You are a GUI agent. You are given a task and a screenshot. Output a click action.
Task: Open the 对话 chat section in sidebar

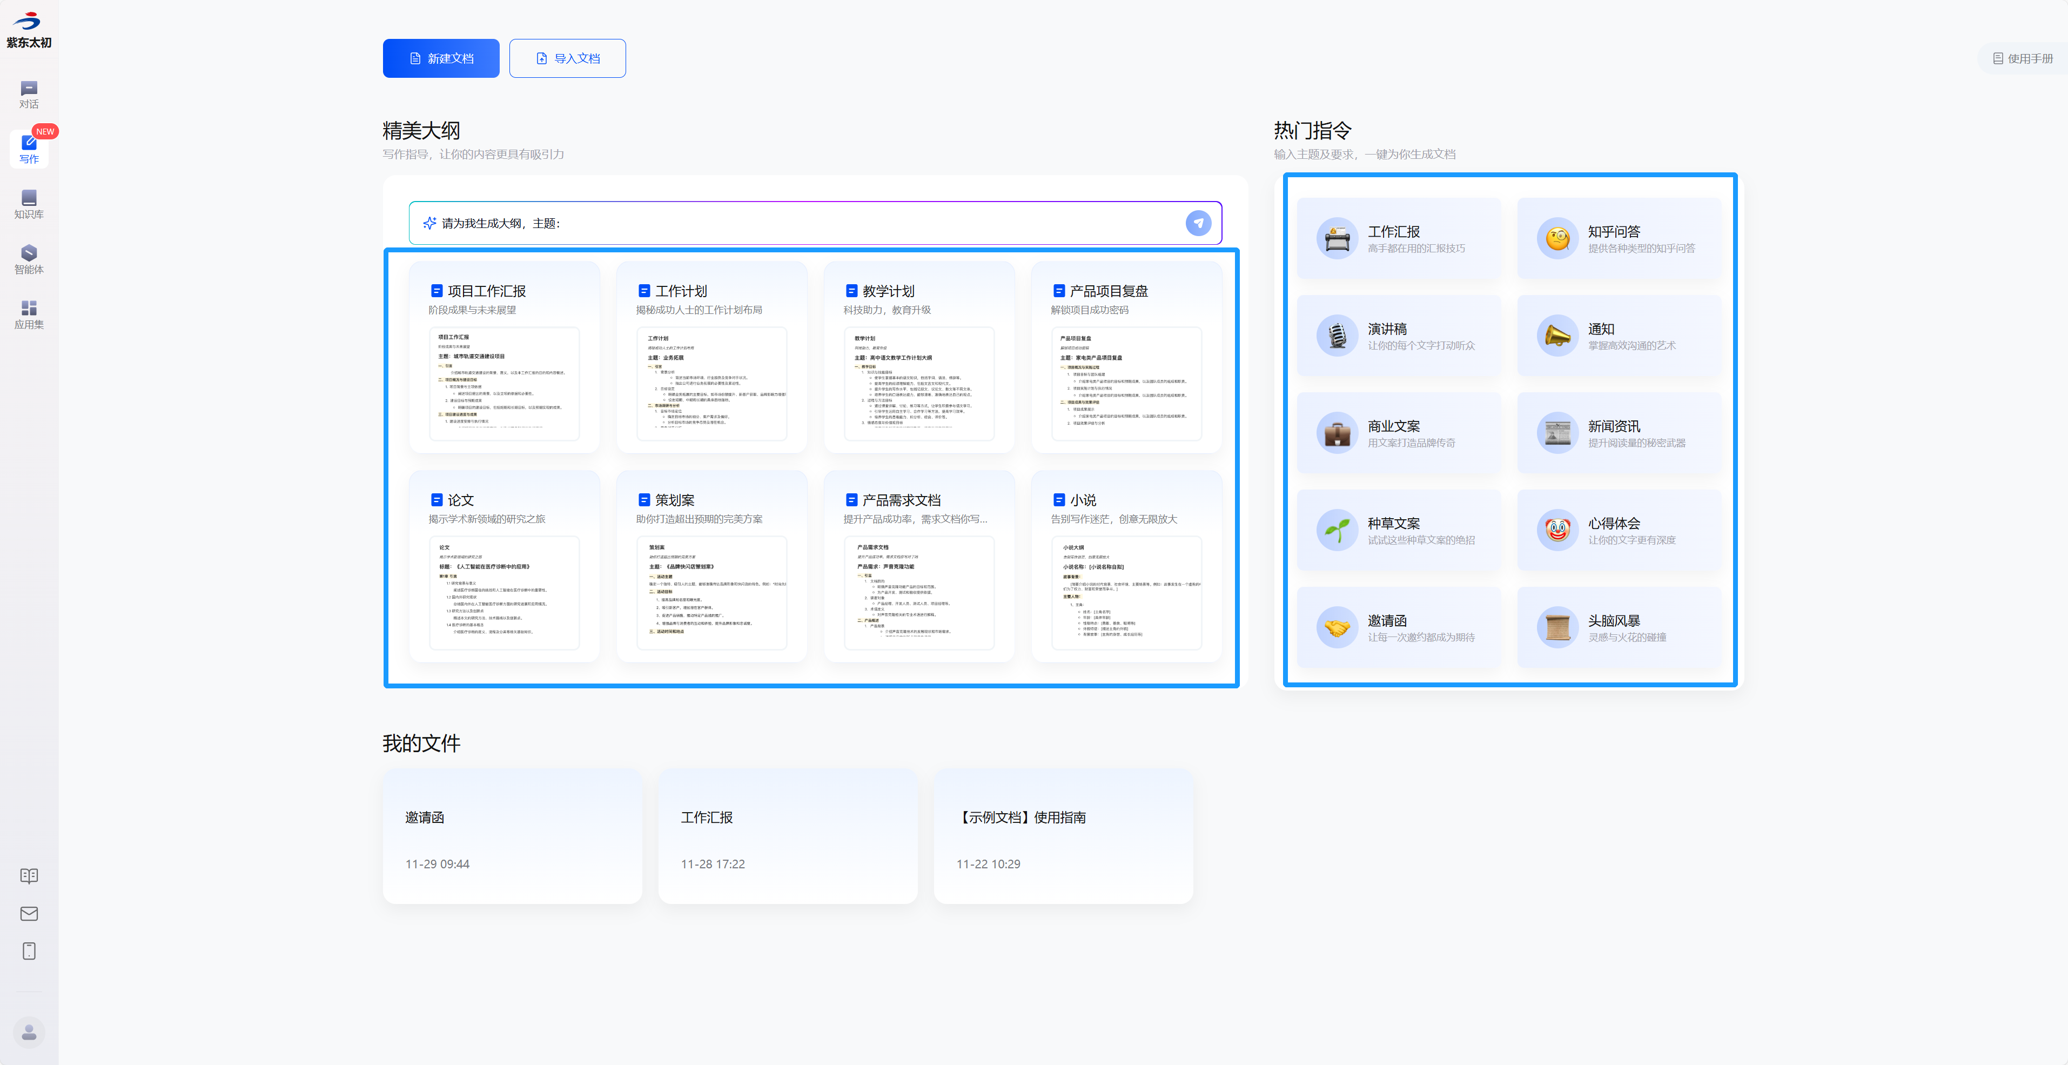pyautogui.click(x=29, y=94)
